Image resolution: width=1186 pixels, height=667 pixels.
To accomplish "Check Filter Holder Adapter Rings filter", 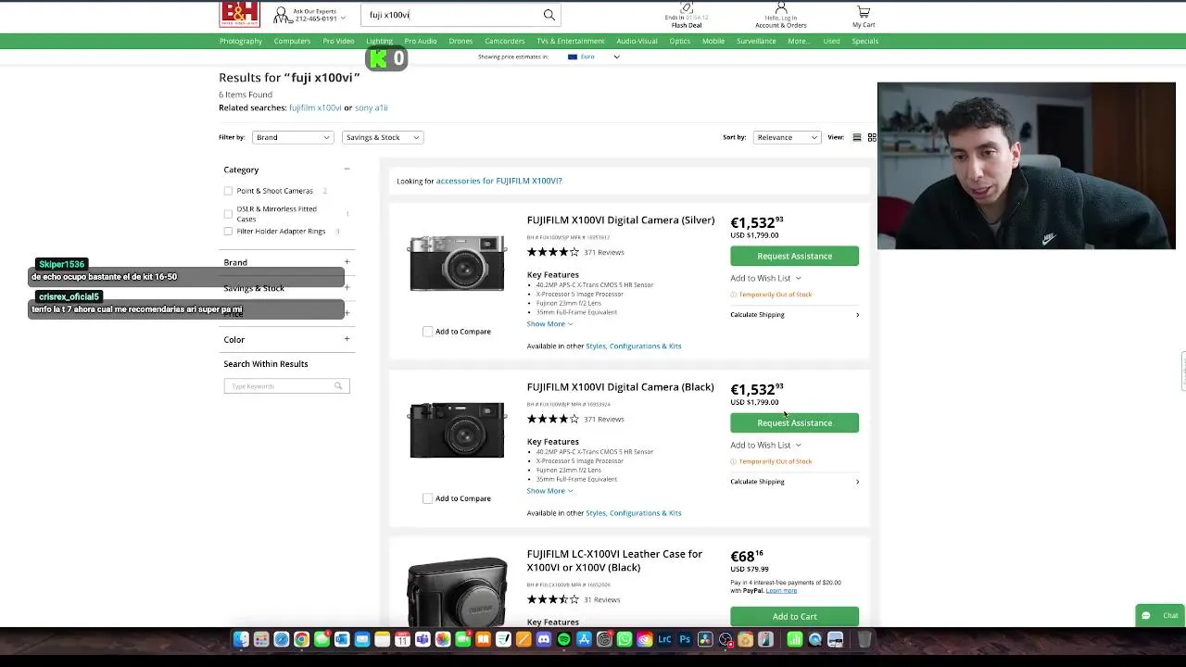I will tap(228, 232).
